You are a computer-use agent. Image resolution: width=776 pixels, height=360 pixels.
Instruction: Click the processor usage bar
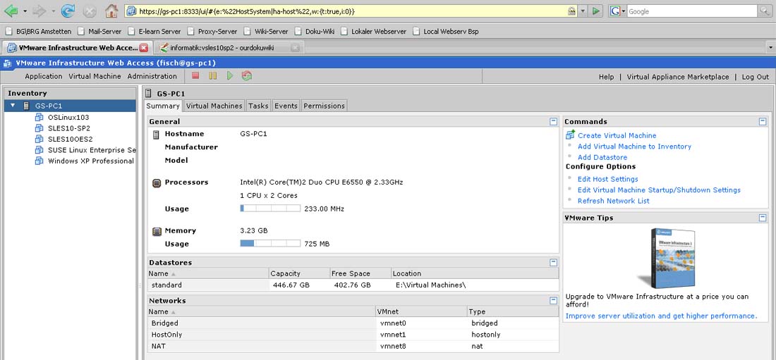[x=270, y=209]
